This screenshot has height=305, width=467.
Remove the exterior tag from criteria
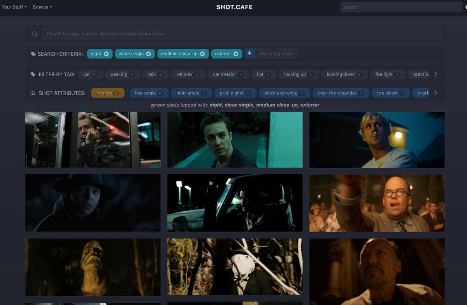tap(236, 54)
